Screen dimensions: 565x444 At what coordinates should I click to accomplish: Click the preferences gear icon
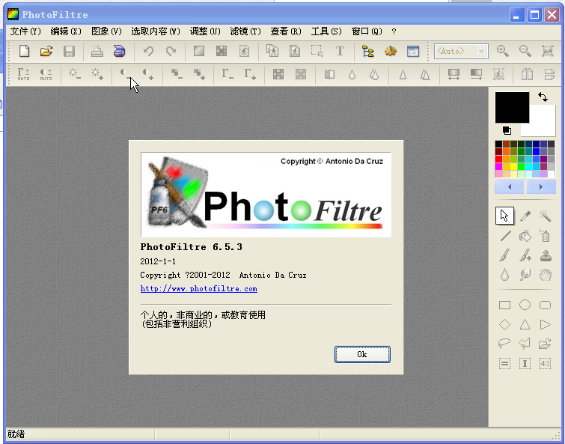pos(390,51)
